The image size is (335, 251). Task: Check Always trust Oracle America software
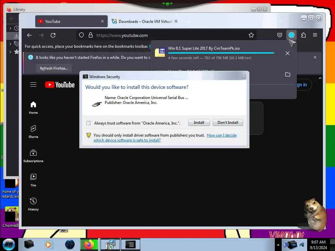click(88, 123)
